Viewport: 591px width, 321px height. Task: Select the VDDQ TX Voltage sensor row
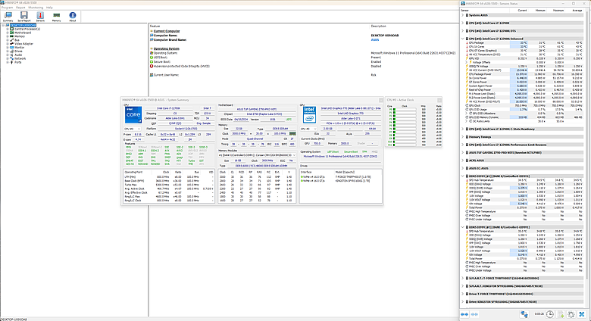pos(524,67)
